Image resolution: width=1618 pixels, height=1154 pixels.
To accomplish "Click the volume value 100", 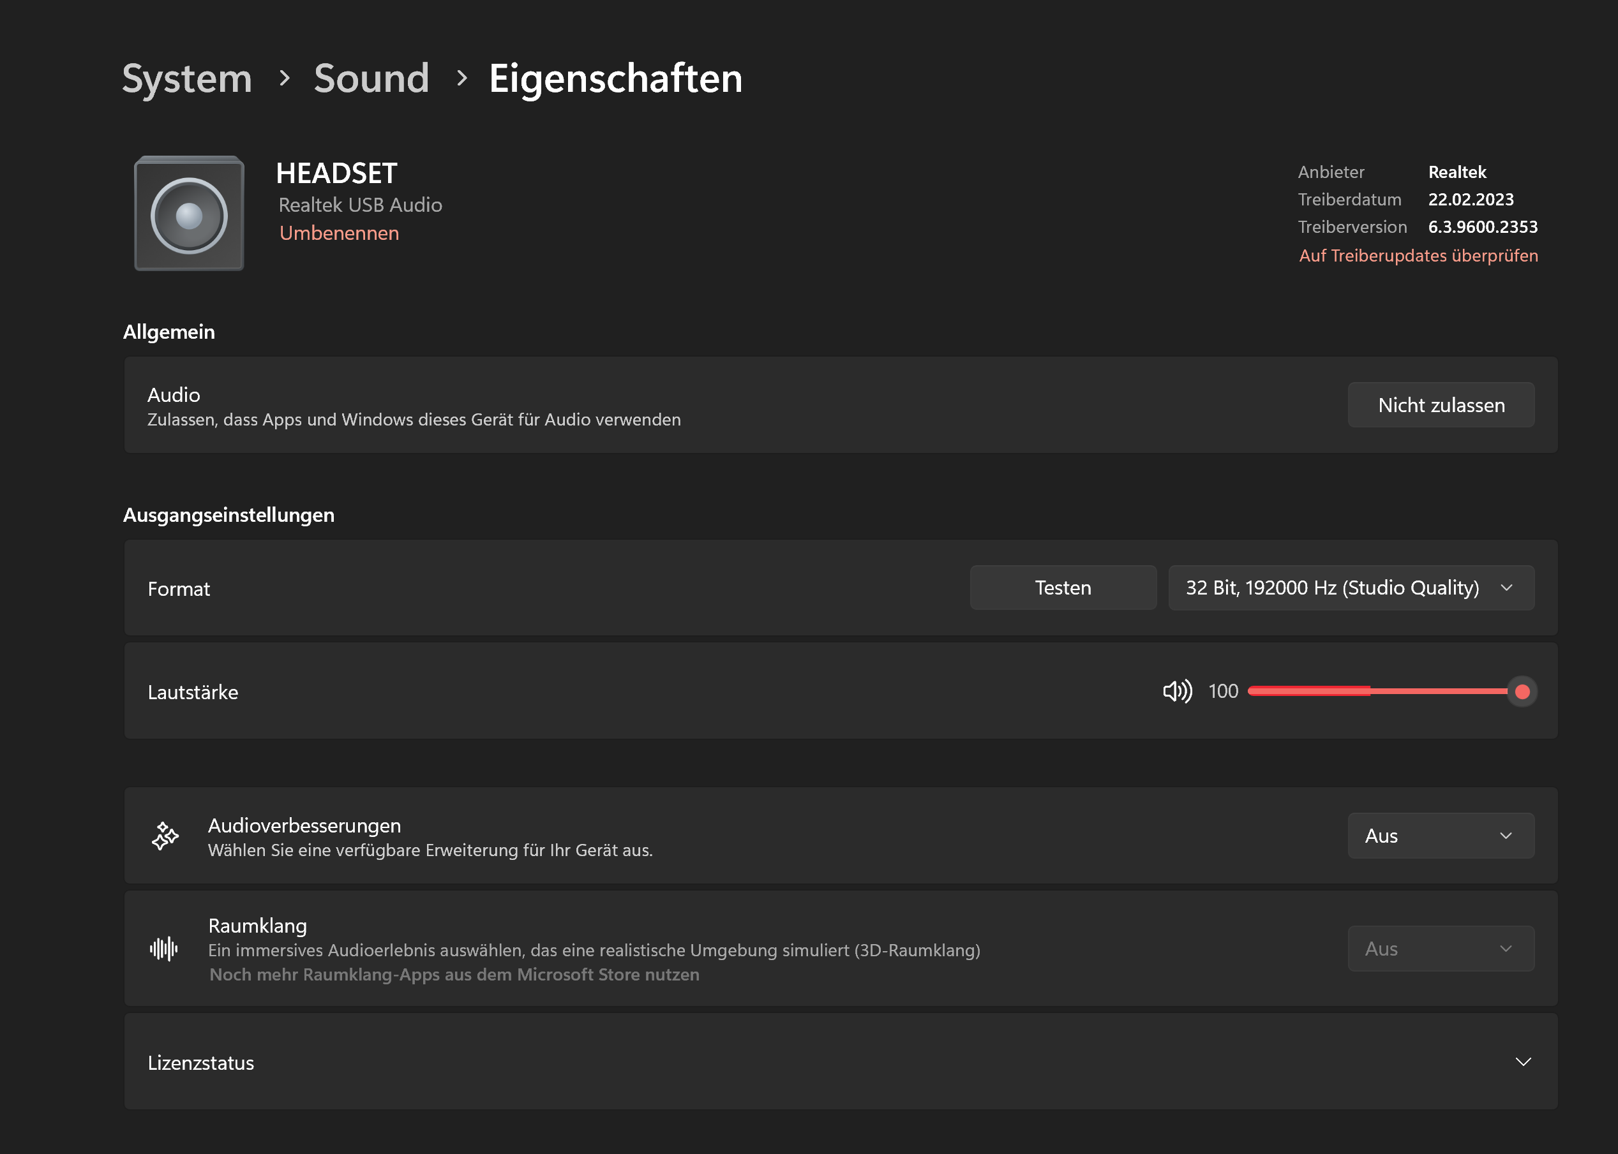I will (1223, 692).
